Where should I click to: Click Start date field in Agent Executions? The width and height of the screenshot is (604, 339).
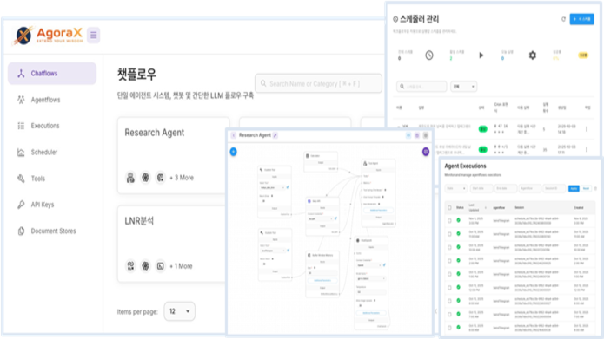[481, 188]
